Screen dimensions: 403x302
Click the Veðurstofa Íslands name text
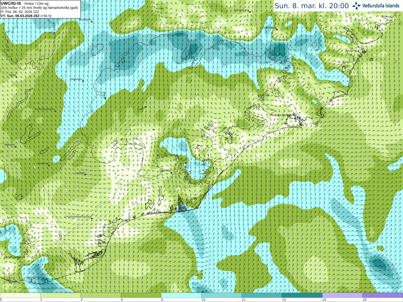click(381, 6)
